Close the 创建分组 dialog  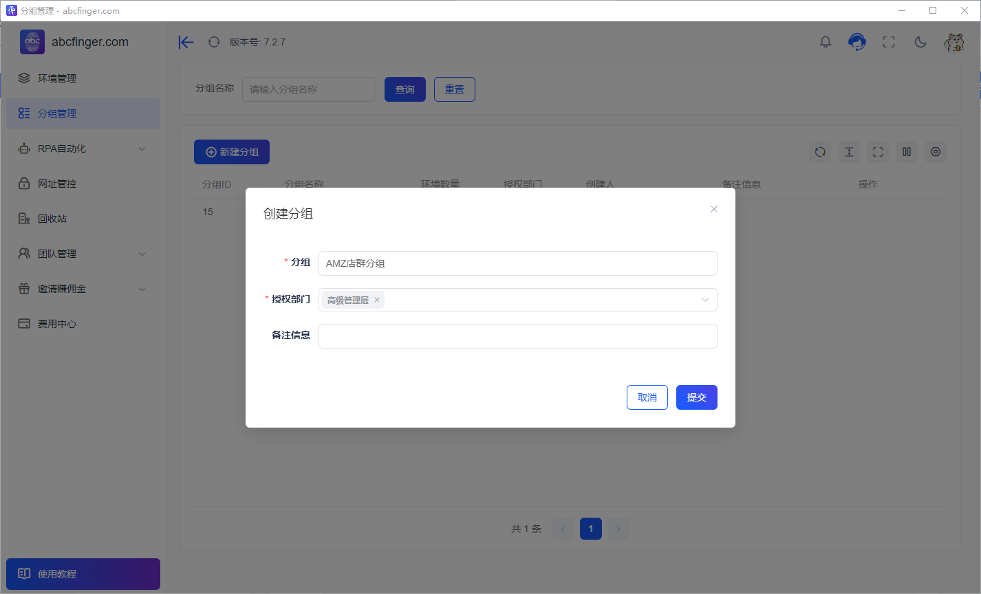714,209
